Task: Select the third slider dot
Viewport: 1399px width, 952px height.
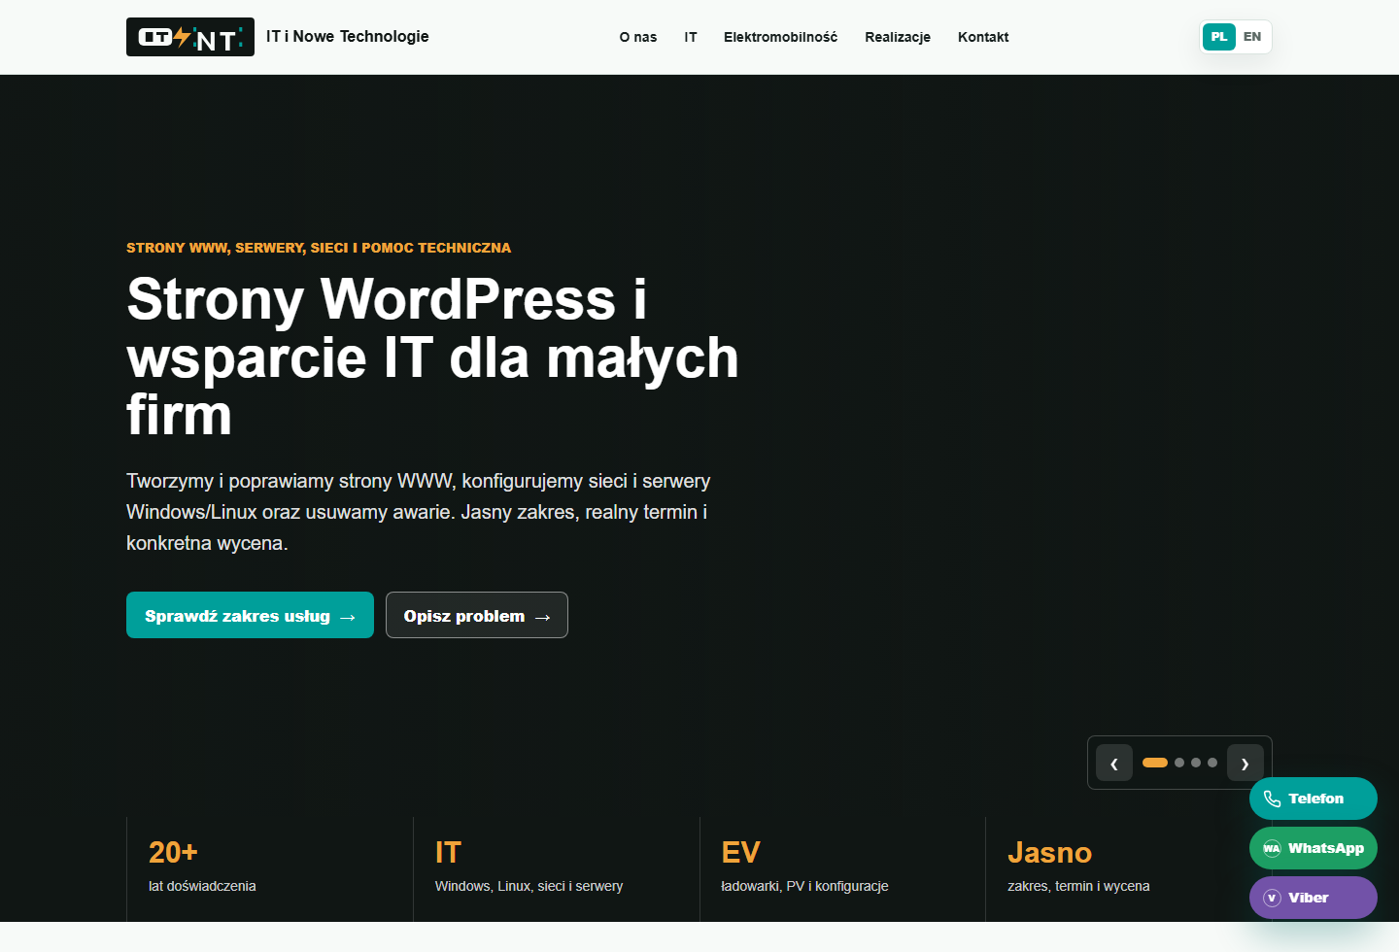Action: click(x=1196, y=763)
